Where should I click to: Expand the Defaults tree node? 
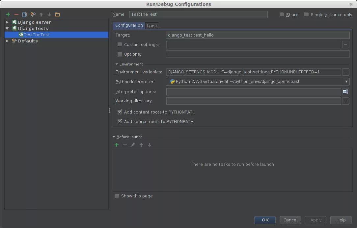(x=7, y=41)
